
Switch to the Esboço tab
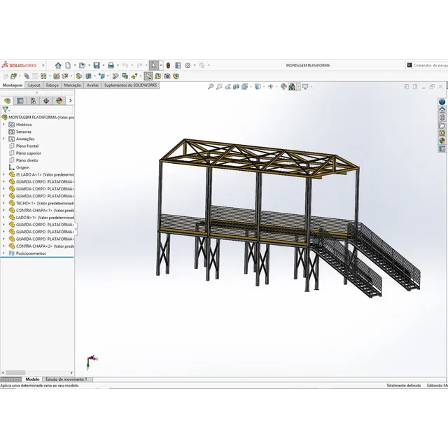tap(52, 85)
